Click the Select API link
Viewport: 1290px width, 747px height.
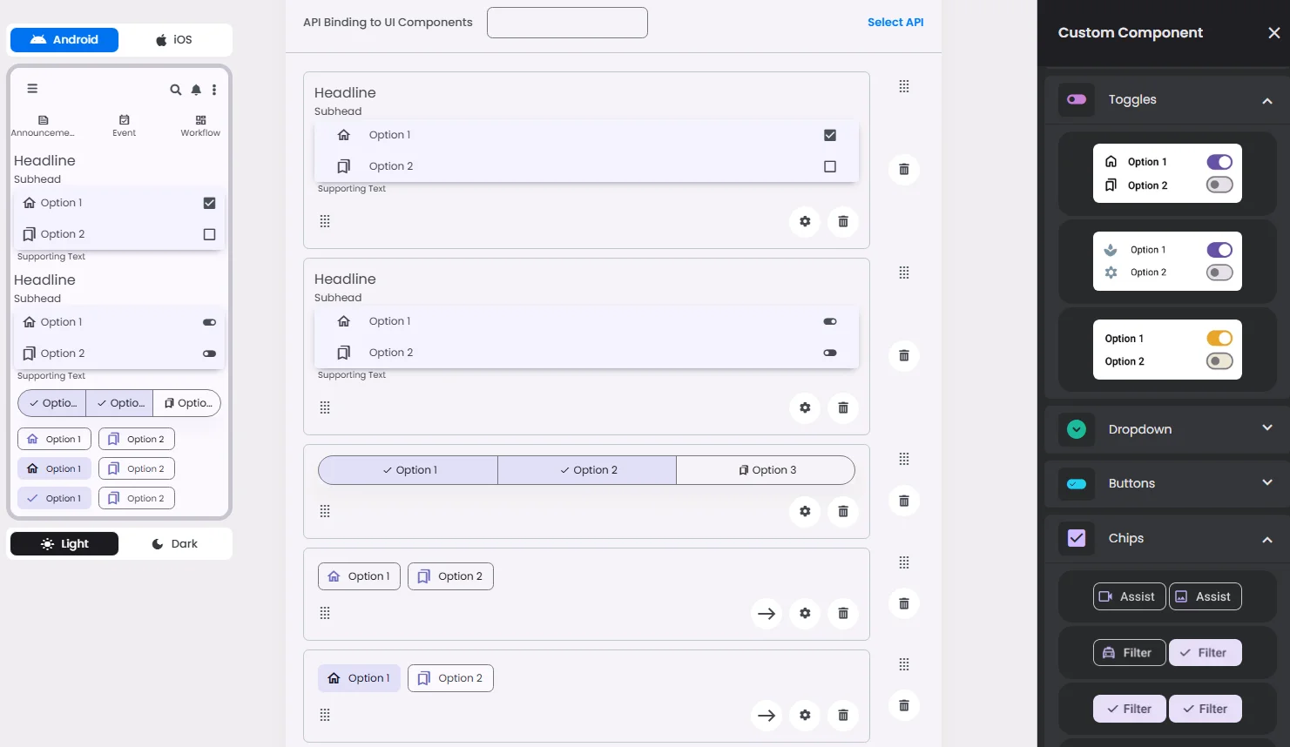(x=895, y=23)
